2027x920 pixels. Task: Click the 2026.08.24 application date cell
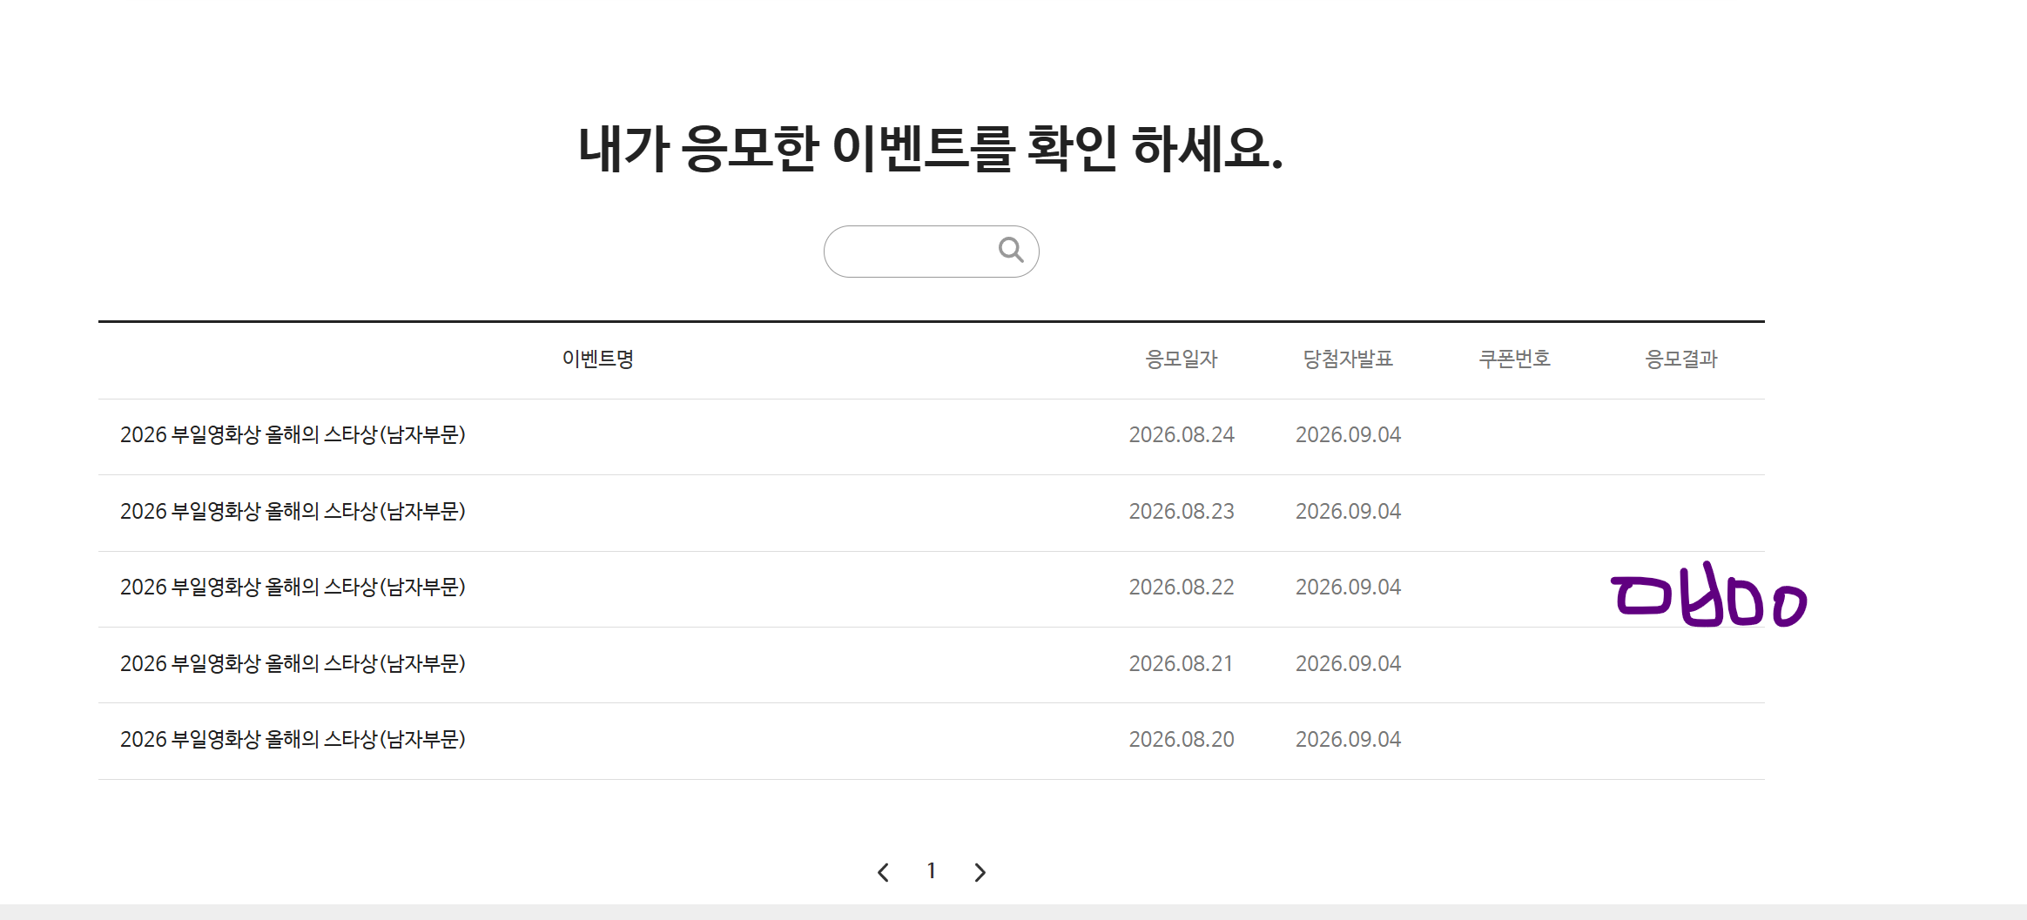[1182, 434]
